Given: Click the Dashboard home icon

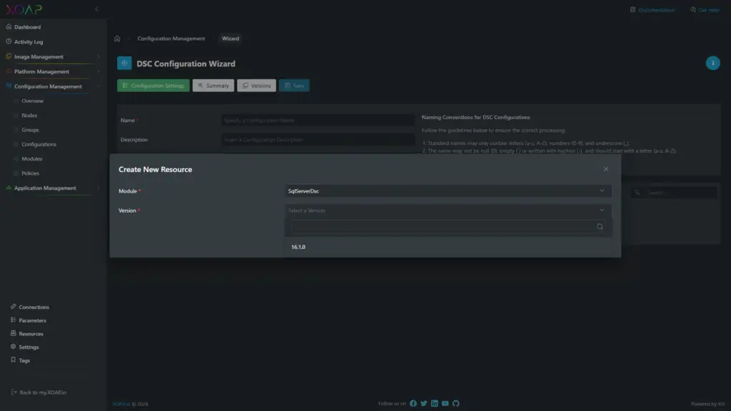Looking at the screenshot, I should coord(9,26).
